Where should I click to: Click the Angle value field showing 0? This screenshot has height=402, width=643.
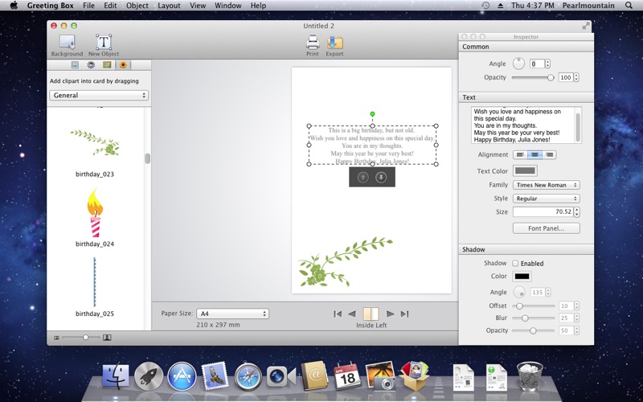pos(537,64)
